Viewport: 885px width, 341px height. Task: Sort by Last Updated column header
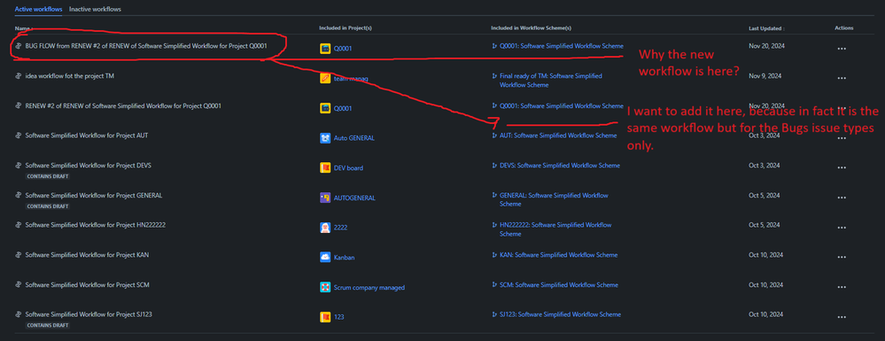click(x=766, y=28)
